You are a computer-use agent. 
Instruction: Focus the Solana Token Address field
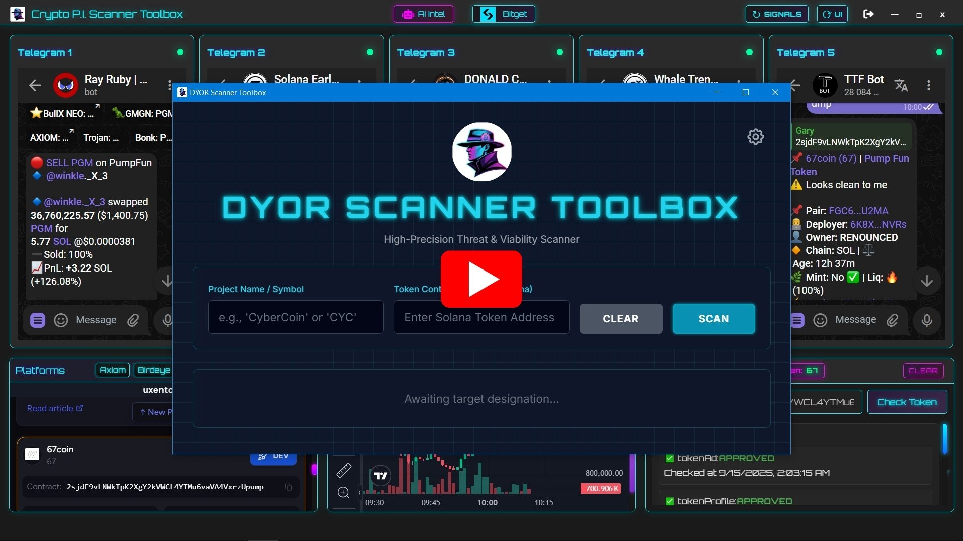point(481,317)
